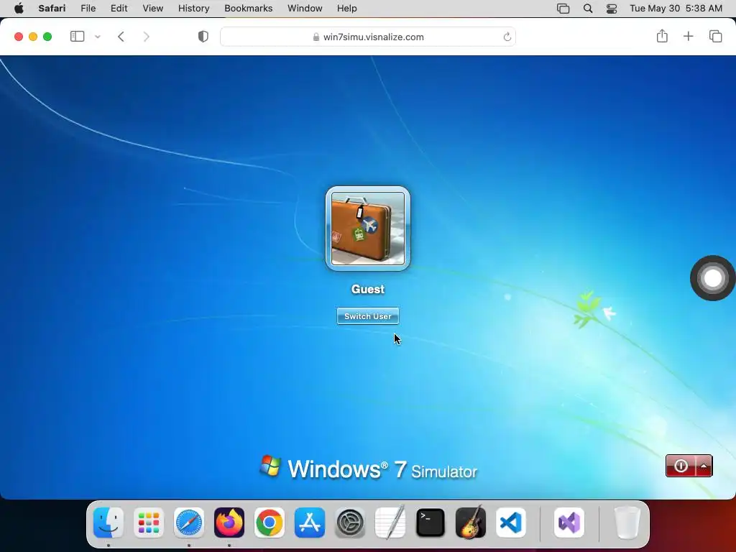736x552 pixels.
Task: Go forward with the forward arrow
Action: 147,37
